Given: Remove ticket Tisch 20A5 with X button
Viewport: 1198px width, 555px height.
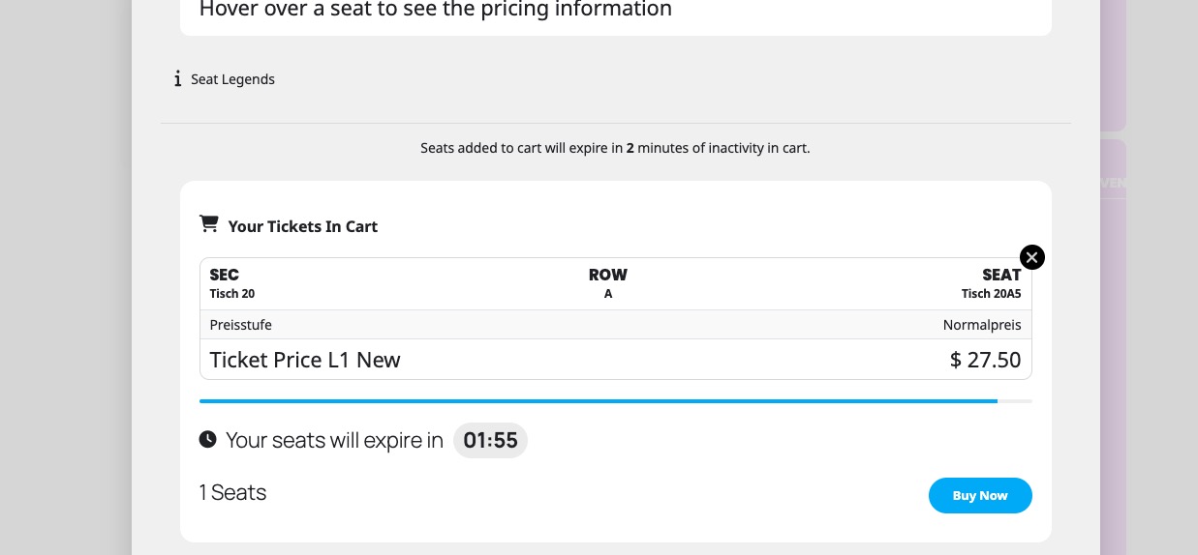Looking at the screenshot, I should [1031, 257].
